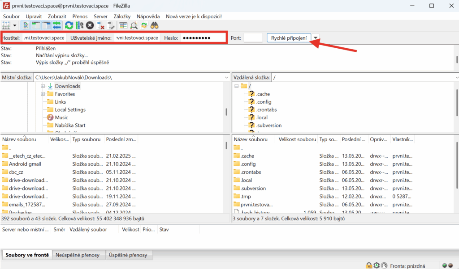
Task: Focus the Uživatelské jméno input field
Action: pos(137,38)
